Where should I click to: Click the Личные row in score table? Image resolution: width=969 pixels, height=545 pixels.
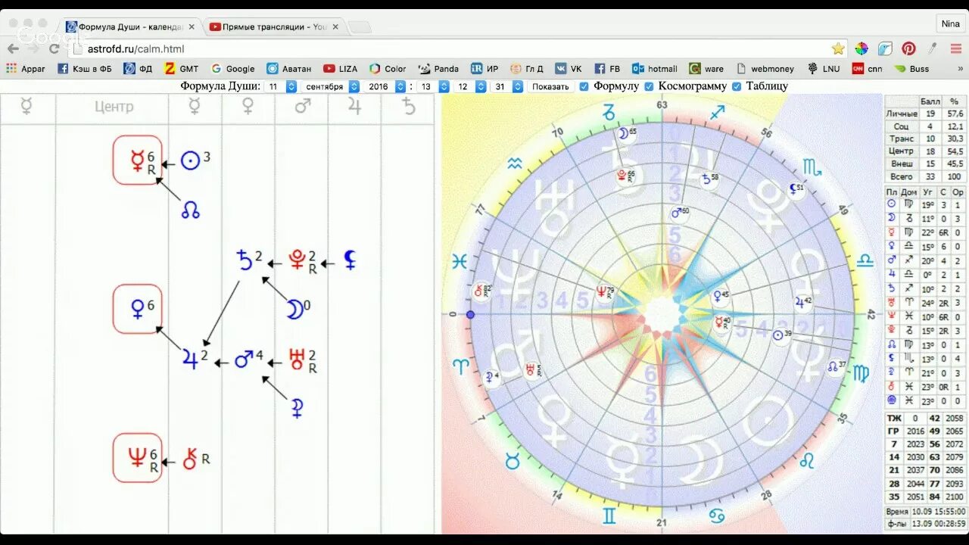click(925, 114)
